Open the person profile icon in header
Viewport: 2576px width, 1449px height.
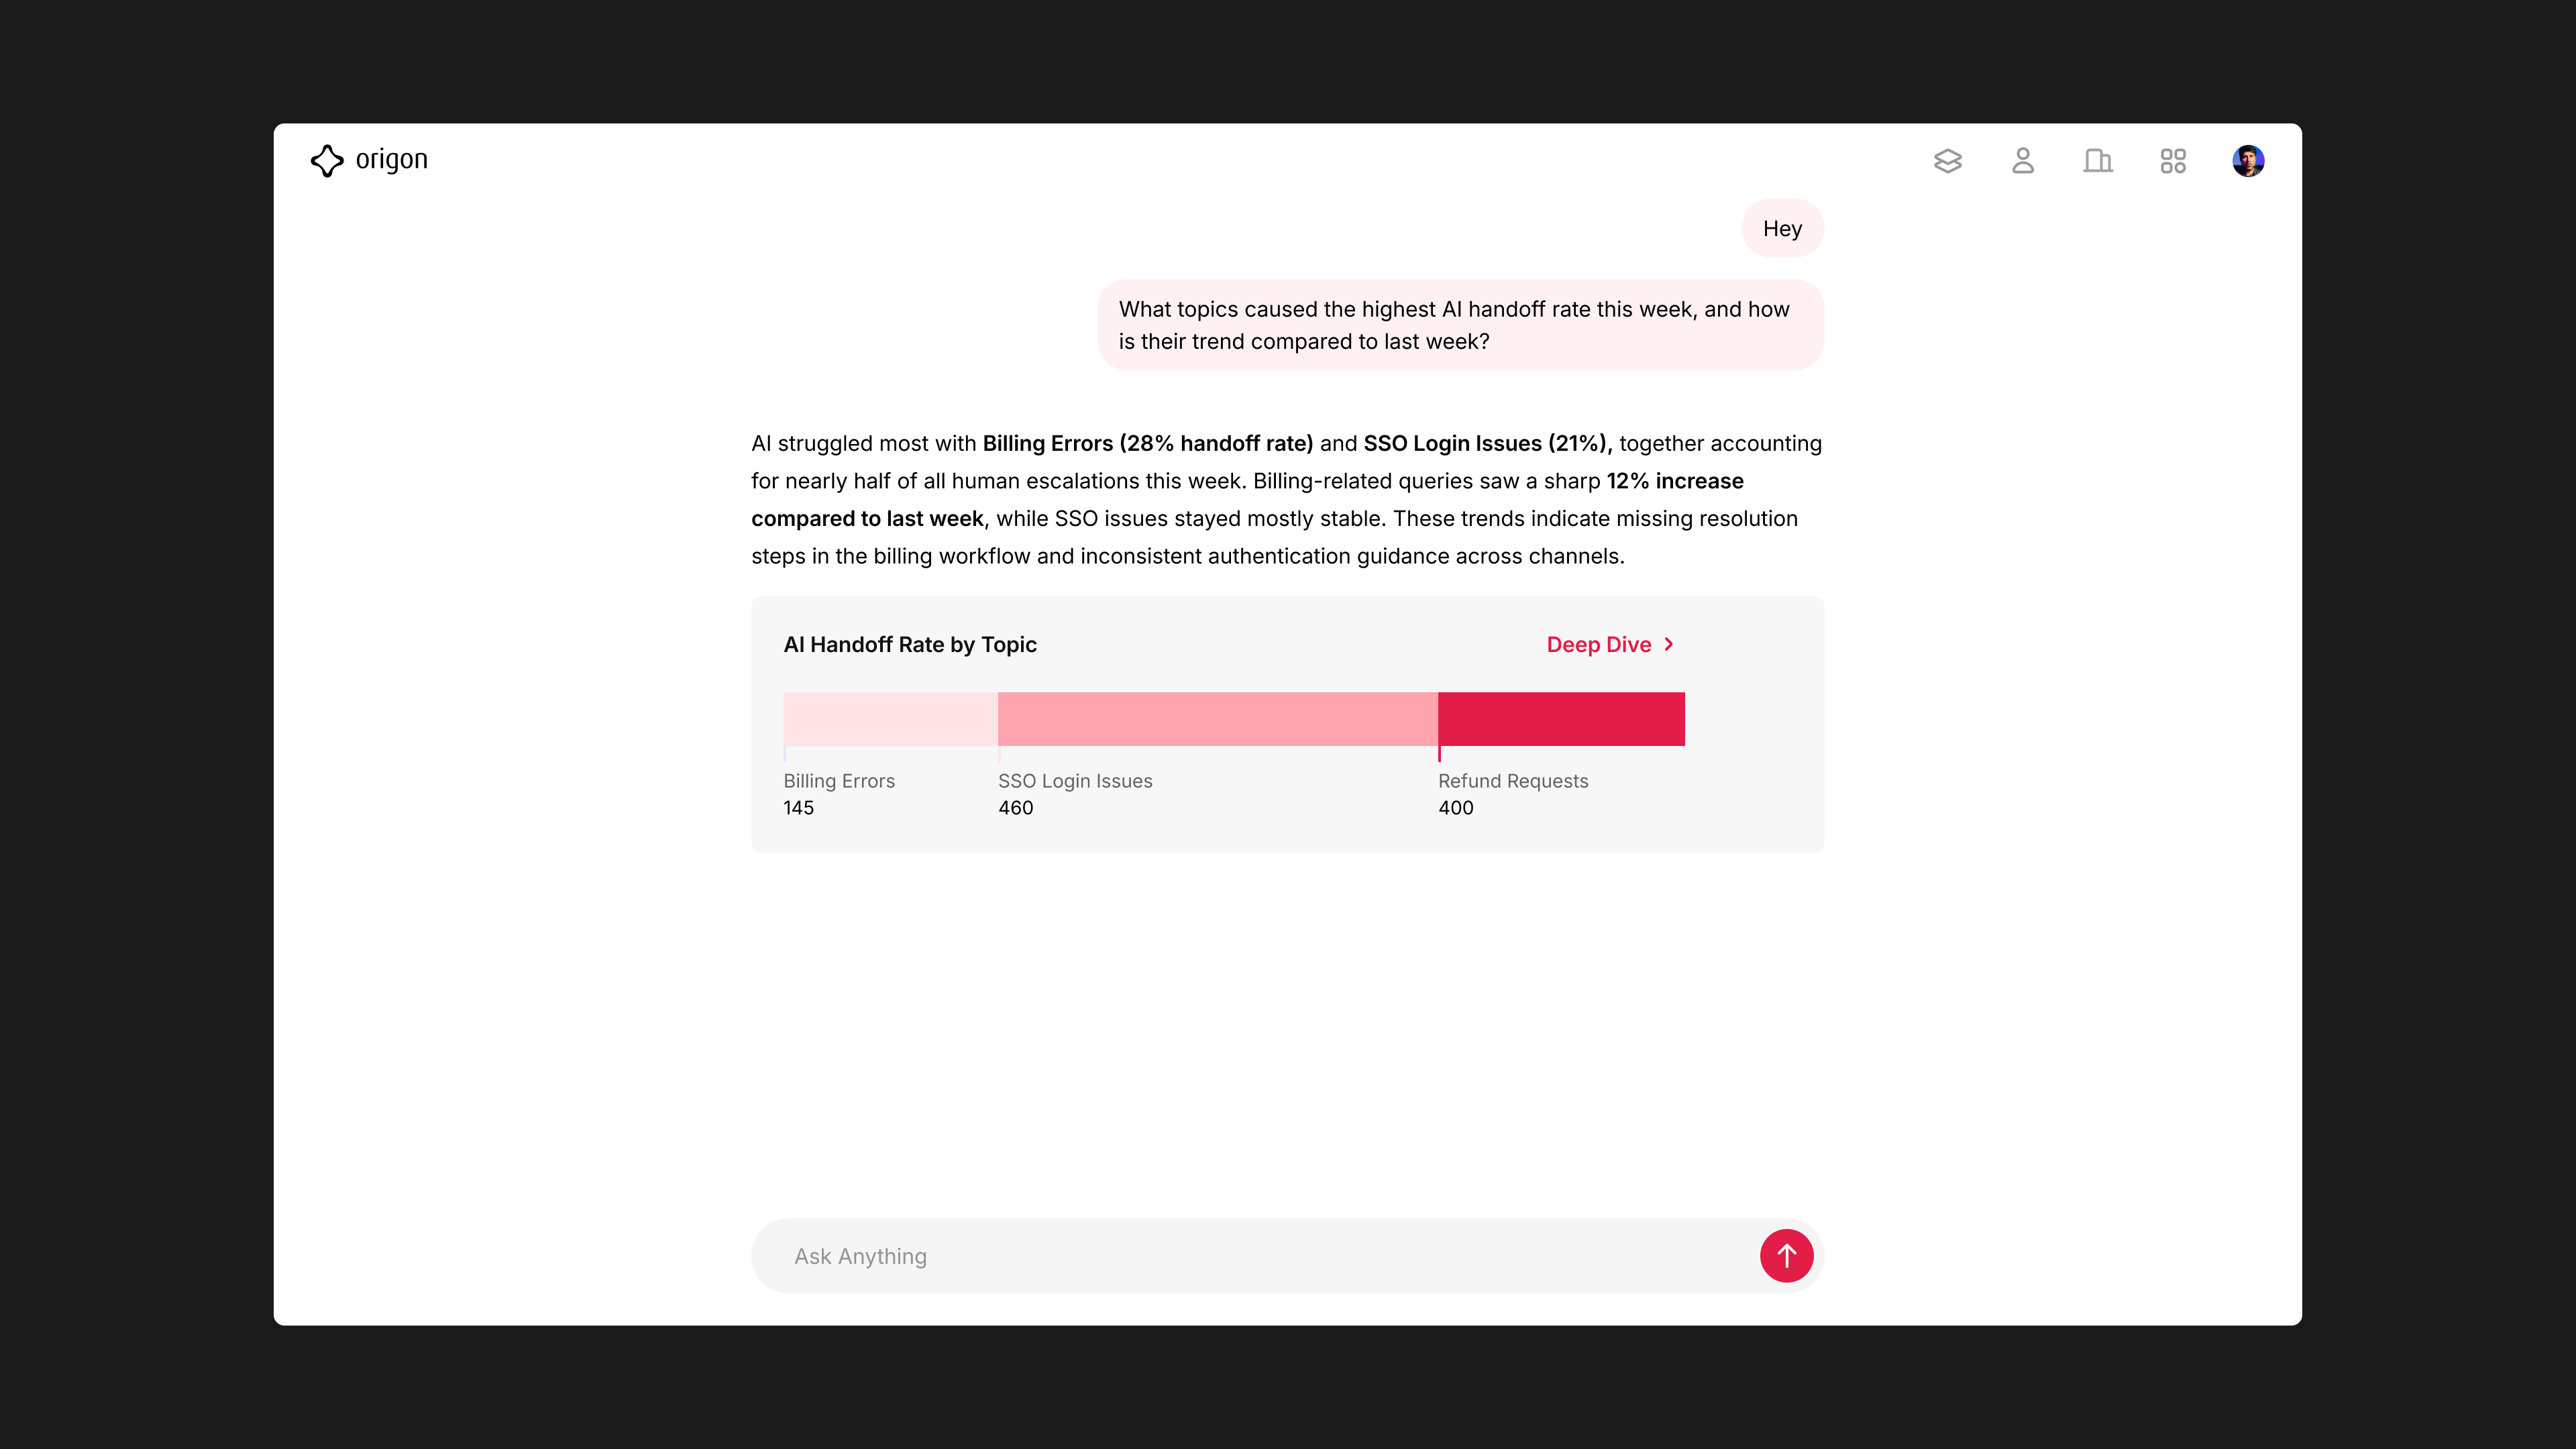2022,161
